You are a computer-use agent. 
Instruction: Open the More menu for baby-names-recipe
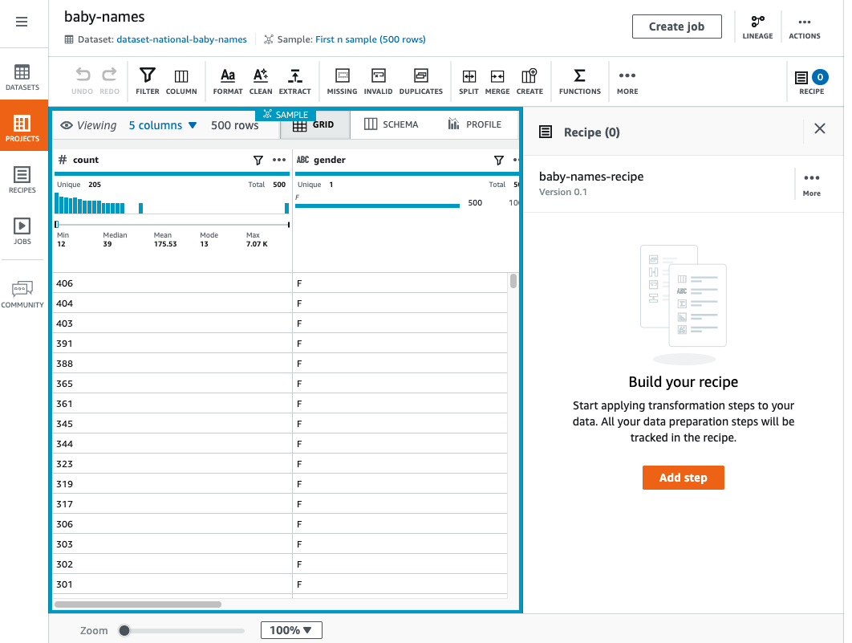click(x=811, y=178)
